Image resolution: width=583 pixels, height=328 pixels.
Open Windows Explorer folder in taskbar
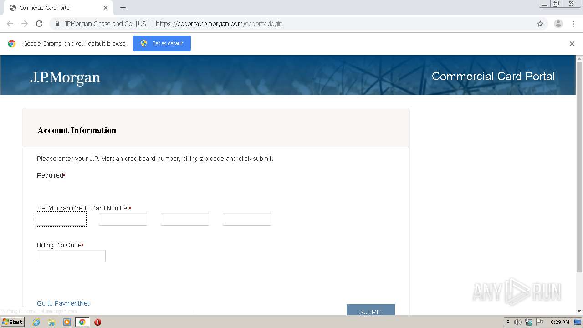pyautogui.click(x=51, y=322)
